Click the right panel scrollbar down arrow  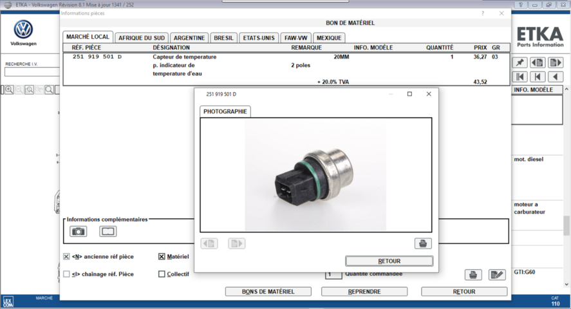click(x=566, y=285)
